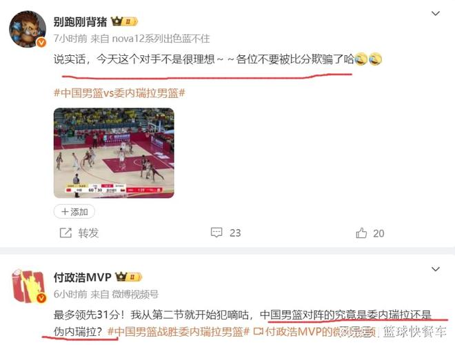Open hashtag #中国男篮战胜委内瑞拉男篮#

[x=178, y=331]
